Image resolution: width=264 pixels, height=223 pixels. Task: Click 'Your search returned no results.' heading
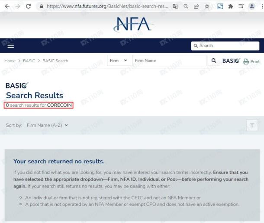coord(59,161)
